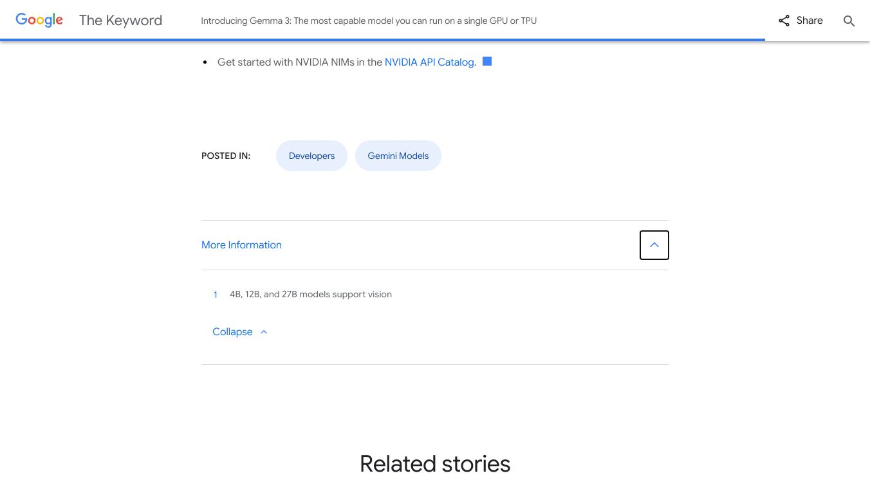This screenshot has height=489, width=870.
Task: Collapse More Information using the boxed chevron button
Action: (x=654, y=245)
